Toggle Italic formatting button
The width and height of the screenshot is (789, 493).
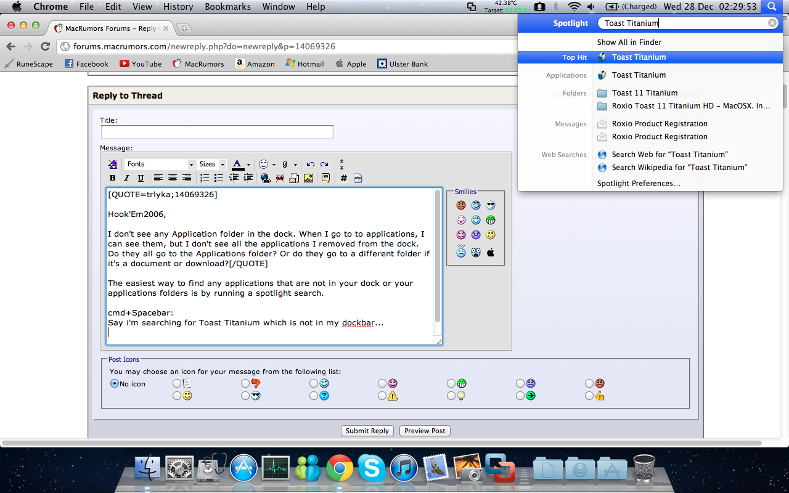pyautogui.click(x=126, y=178)
